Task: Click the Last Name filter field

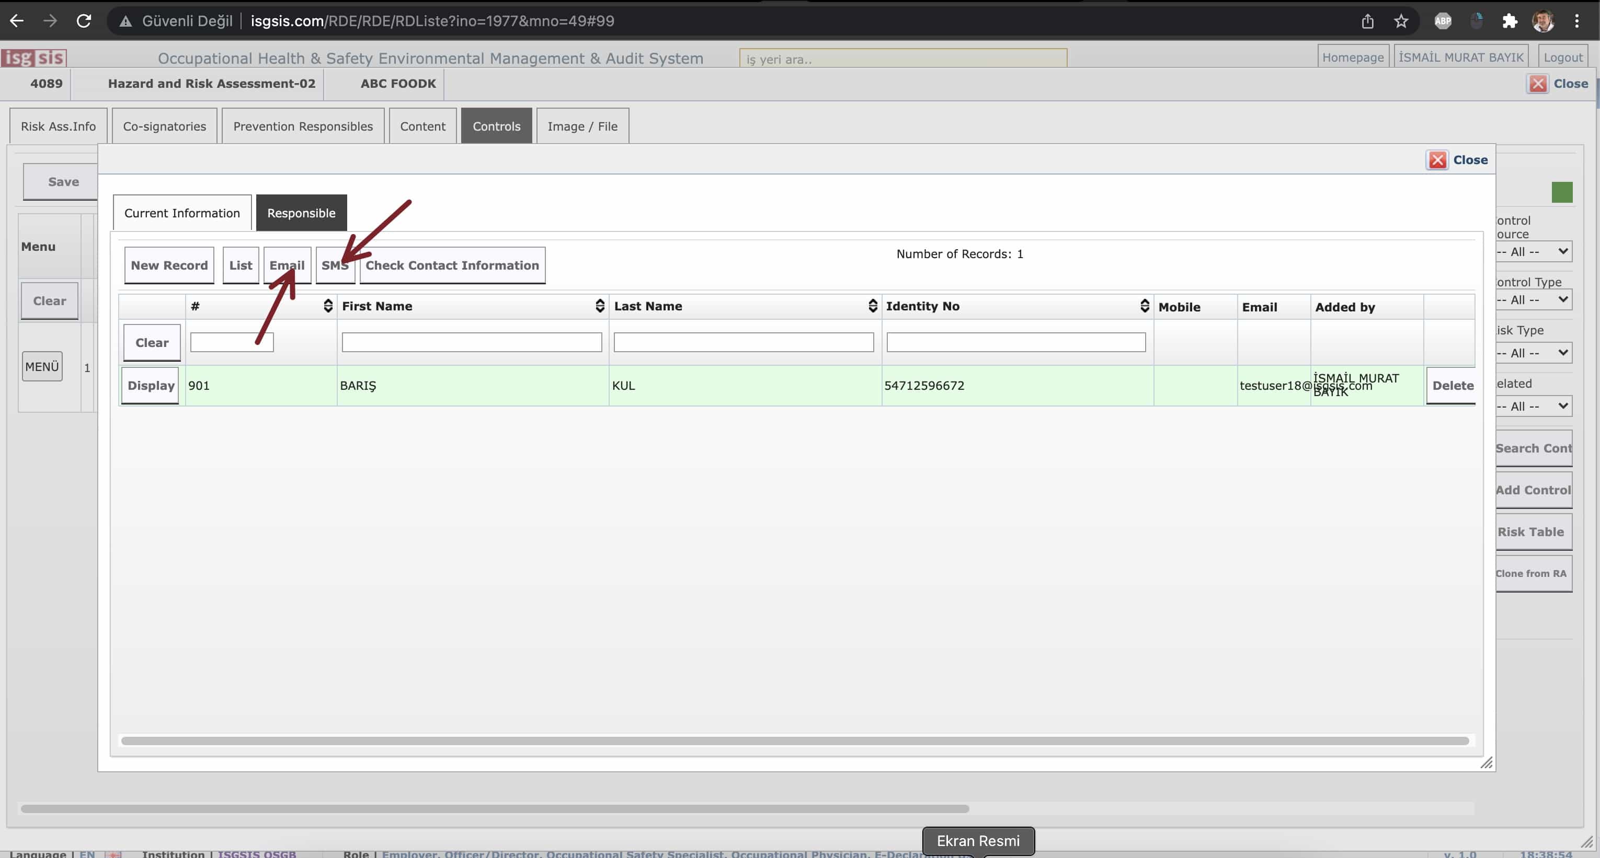Action: [744, 343]
